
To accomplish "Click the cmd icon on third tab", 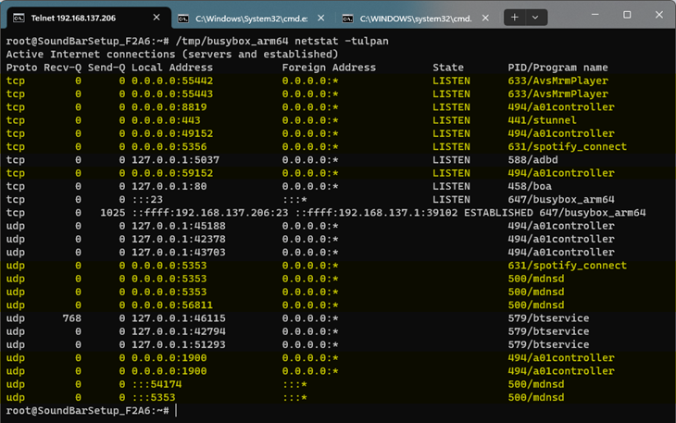I will coord(347,19).
